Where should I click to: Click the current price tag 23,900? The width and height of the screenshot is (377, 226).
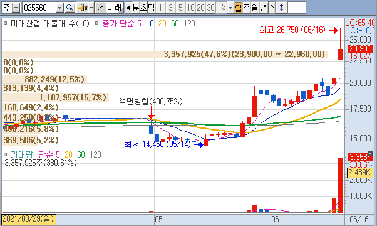[x=361, y=49]
